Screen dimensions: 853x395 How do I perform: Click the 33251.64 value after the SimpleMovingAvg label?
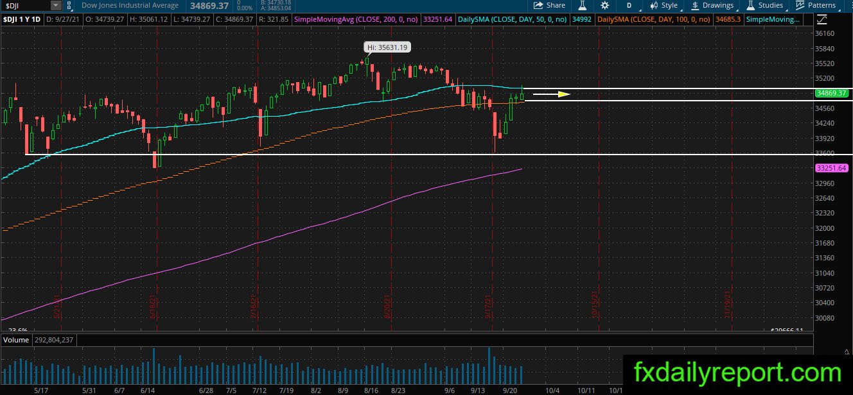coord(438,20)
